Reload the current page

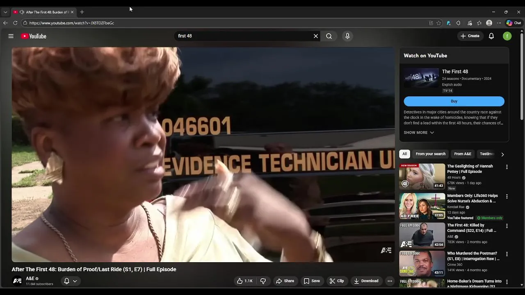point(15,23)
